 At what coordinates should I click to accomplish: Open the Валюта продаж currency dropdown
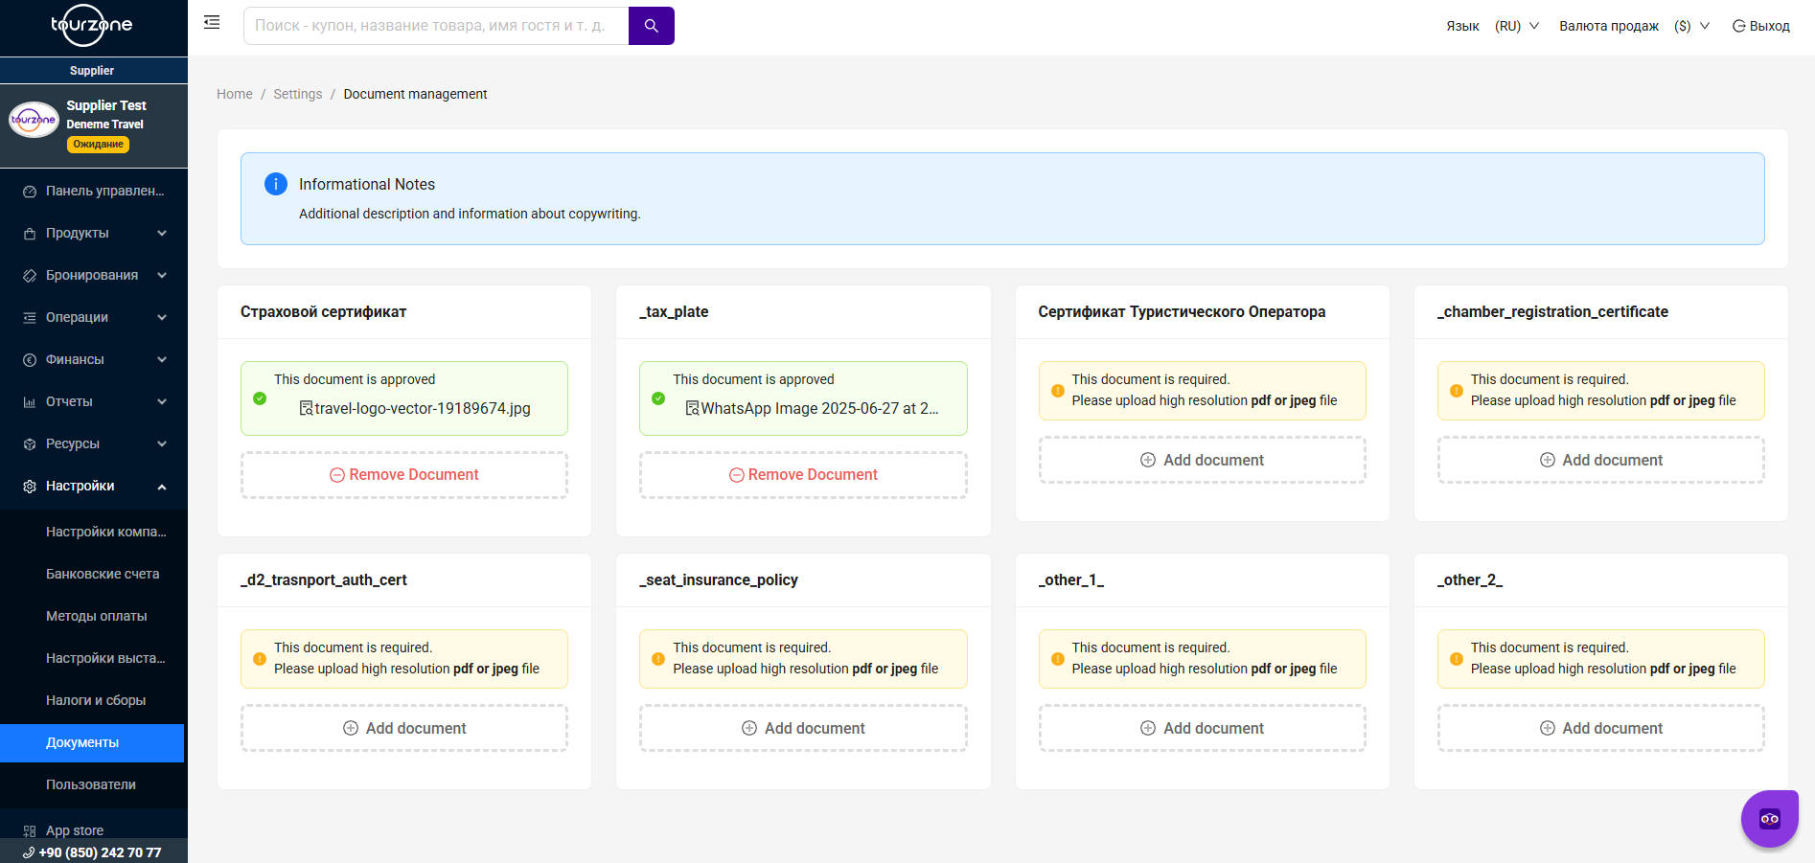point(1691,26)
